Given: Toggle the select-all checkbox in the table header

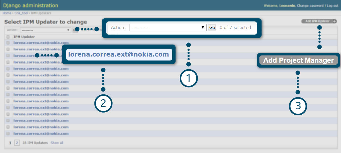Looking at the screenshot, I should tap(8, 37).
